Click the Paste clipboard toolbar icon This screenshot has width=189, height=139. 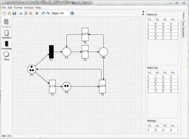click(31, 13)
